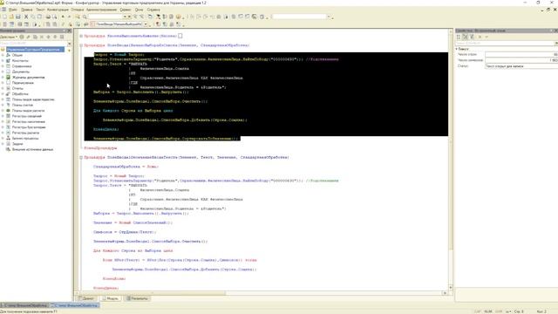Click the Print toolbar icon
Image resolution: width=558 pixels, height=314 pixels.
point(48,17)
